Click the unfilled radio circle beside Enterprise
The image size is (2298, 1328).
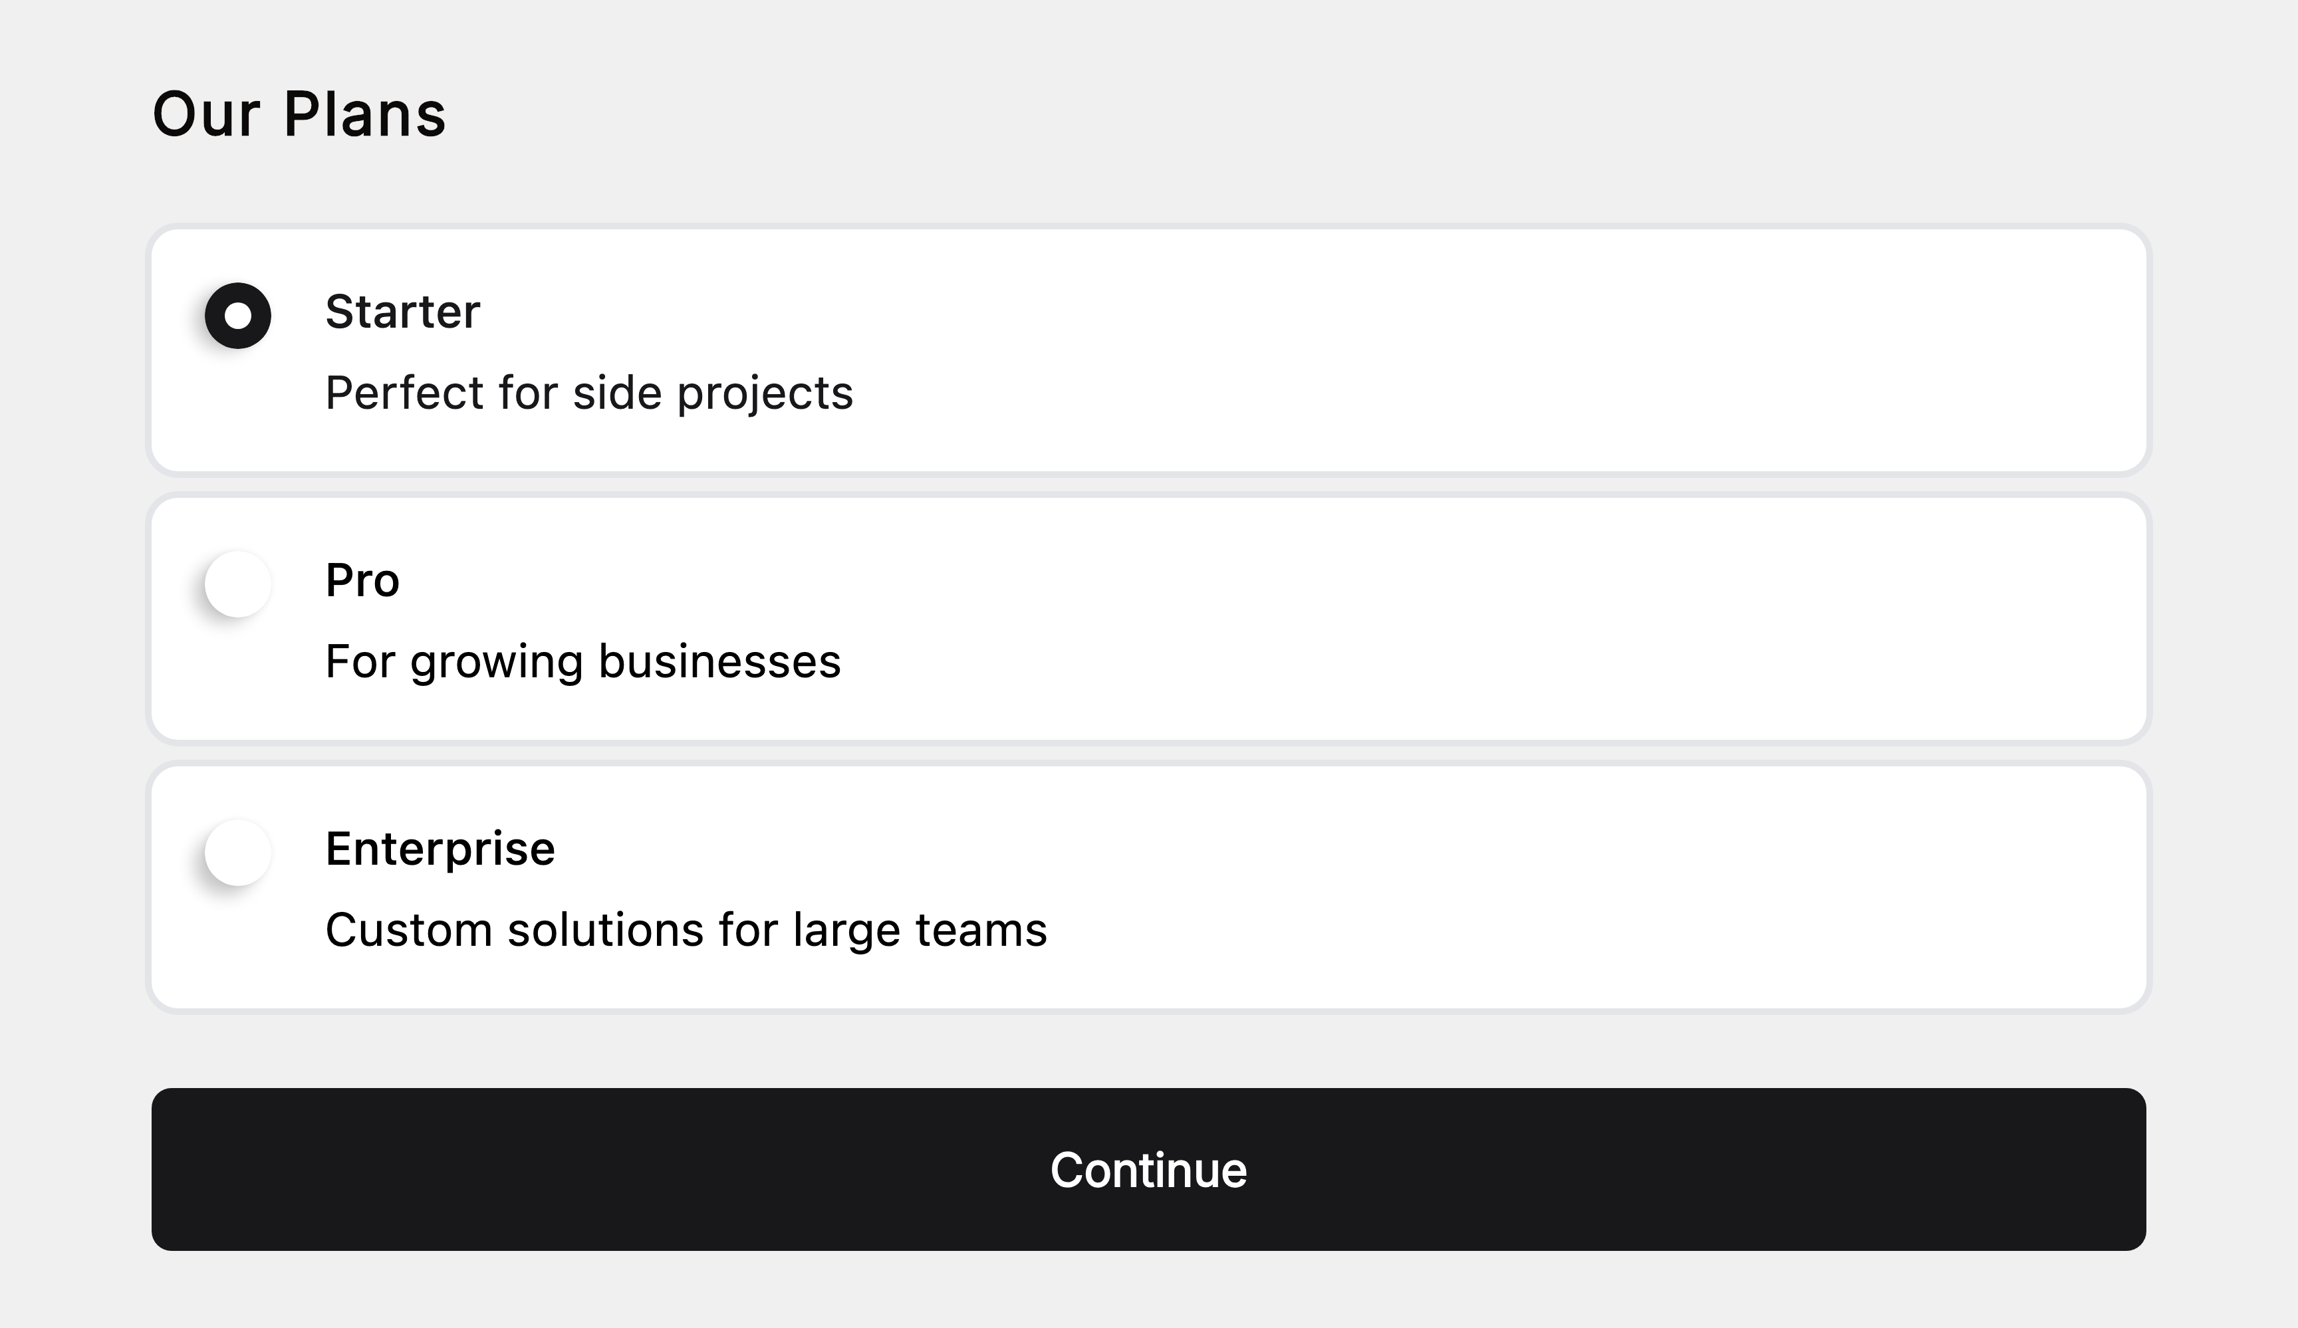(238, 853)
